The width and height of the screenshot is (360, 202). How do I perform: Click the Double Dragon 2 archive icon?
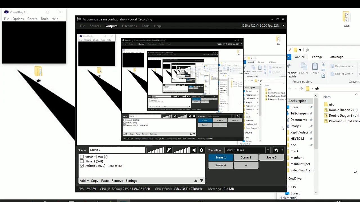point(326,110)
